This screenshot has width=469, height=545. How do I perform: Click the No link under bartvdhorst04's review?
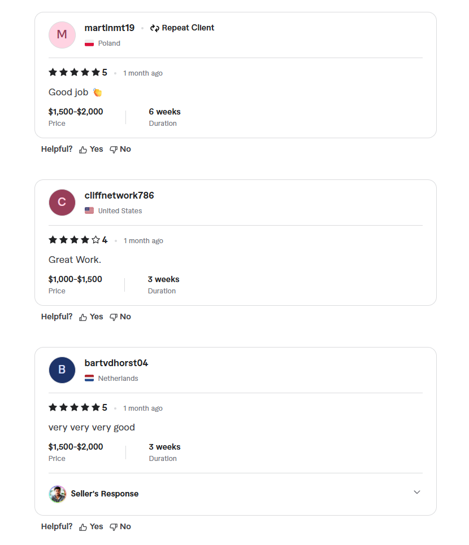point(125,526)
